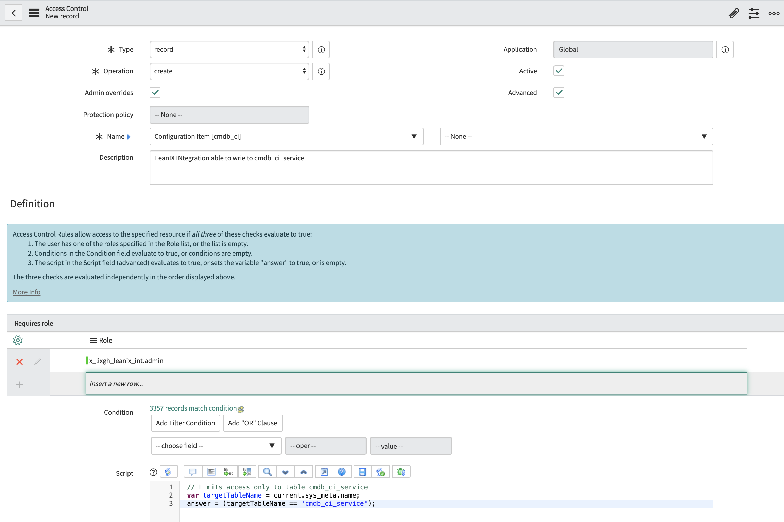This screenshot has height=522, width=784.
Task: Open the More Info link
Action: [x=27, y=292]
